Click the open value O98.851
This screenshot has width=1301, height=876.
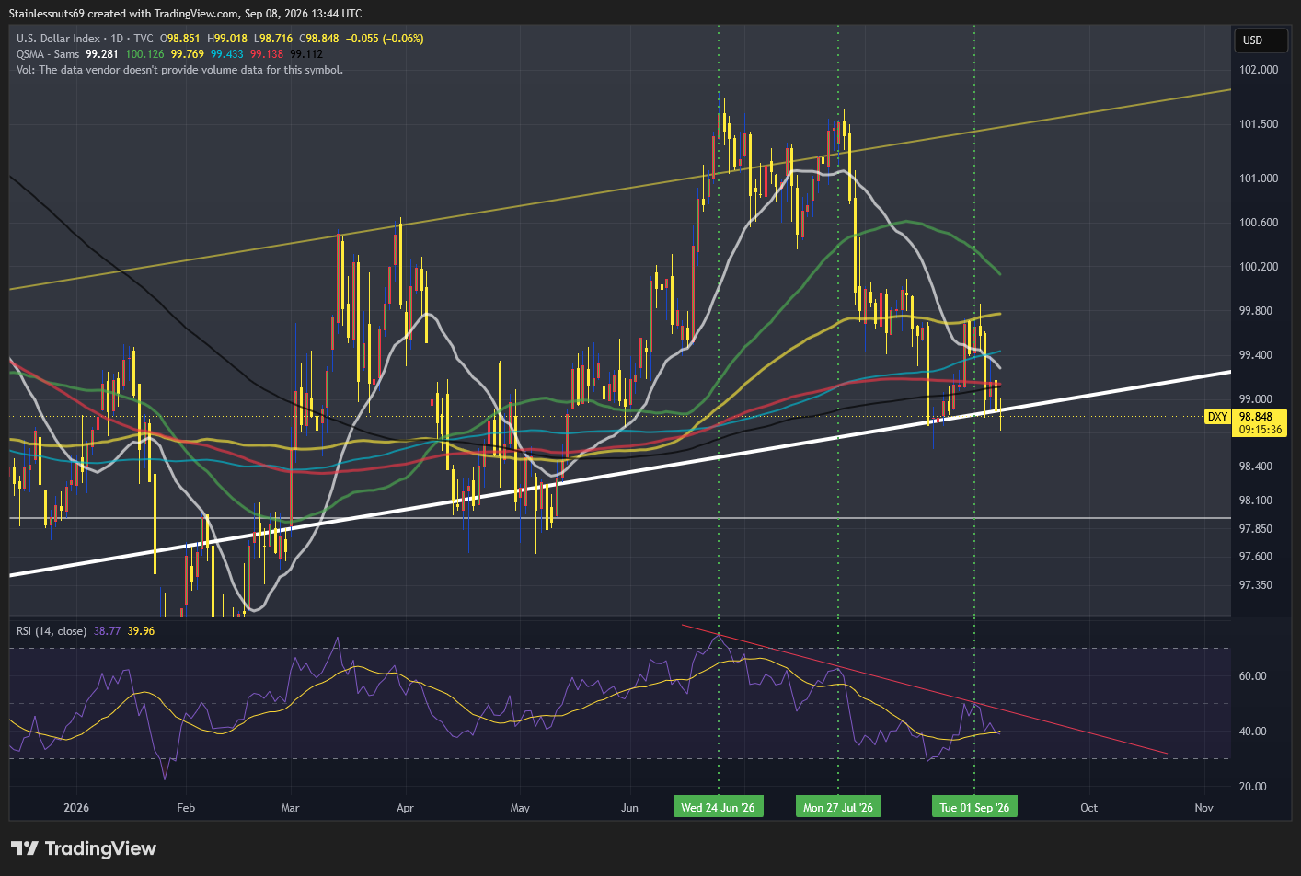tap(180, 39)
